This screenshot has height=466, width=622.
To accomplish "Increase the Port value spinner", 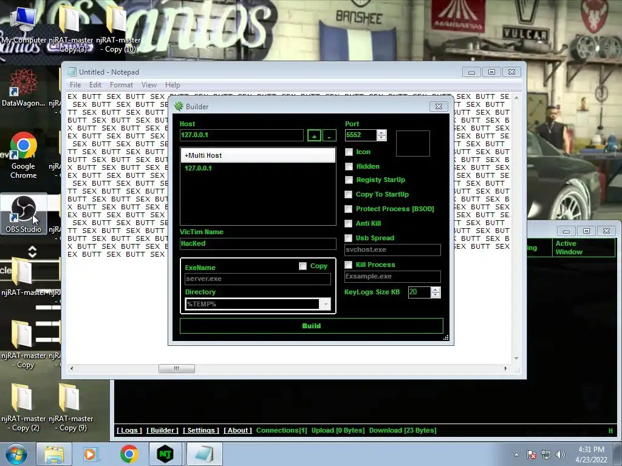I will coord(381,133).
